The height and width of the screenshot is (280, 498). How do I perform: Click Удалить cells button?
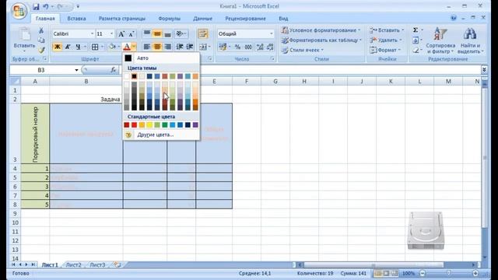(x=385, y=40)
